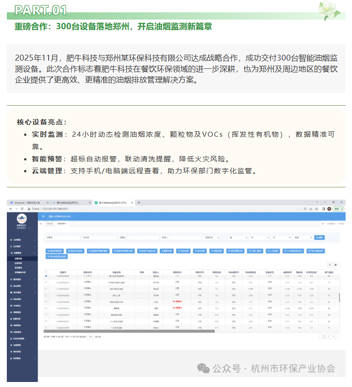The image size is (352, 387).
Task: Toggle the select-all checkbox in table header
Action: [x=46, y=272]
